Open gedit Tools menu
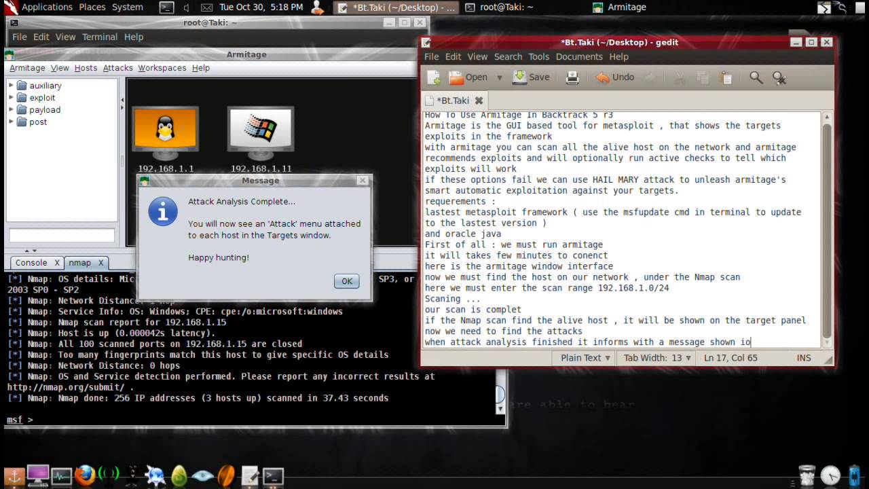 [538, 57]
